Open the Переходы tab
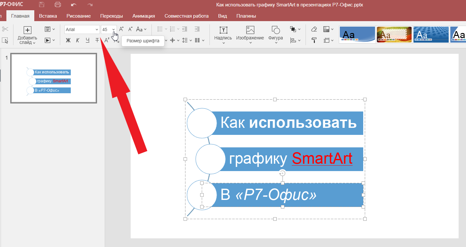 pos(111,16)
